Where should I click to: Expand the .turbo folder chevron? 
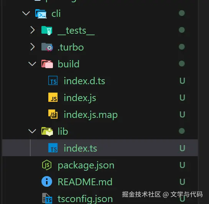(32, 47)
